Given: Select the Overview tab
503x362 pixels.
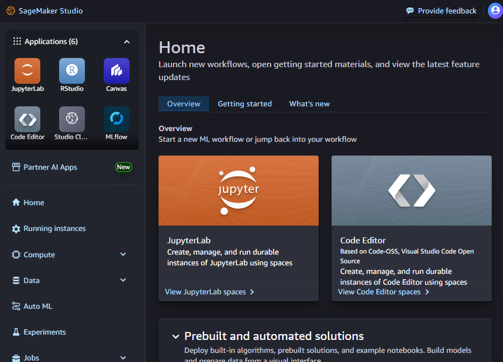Looking at the screenshot, I should [x=184, y=104].
